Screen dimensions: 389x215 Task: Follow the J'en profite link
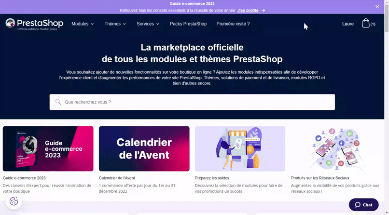[x=248, y=11]
